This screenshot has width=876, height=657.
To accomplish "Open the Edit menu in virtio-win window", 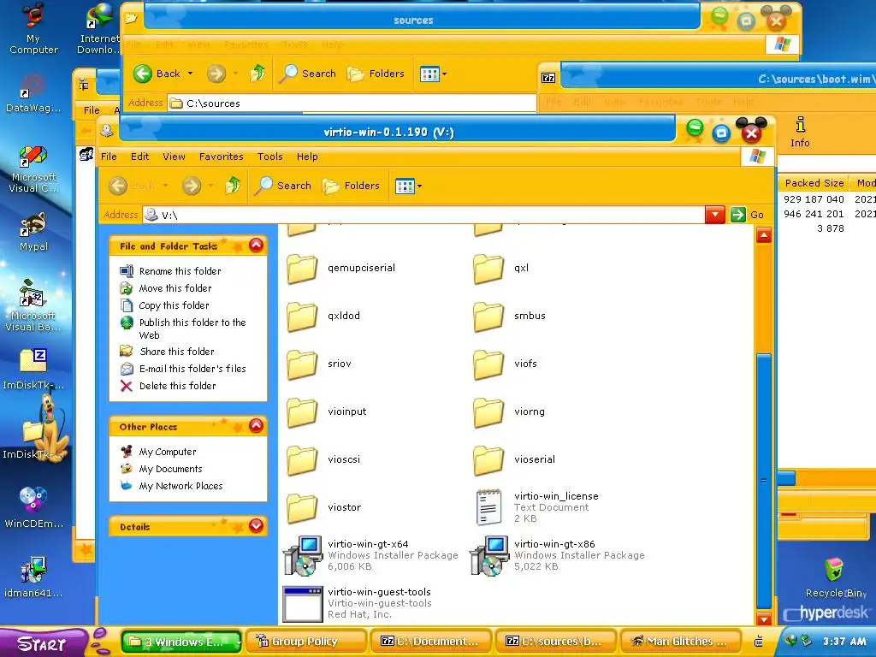I will tap(139, 157).
